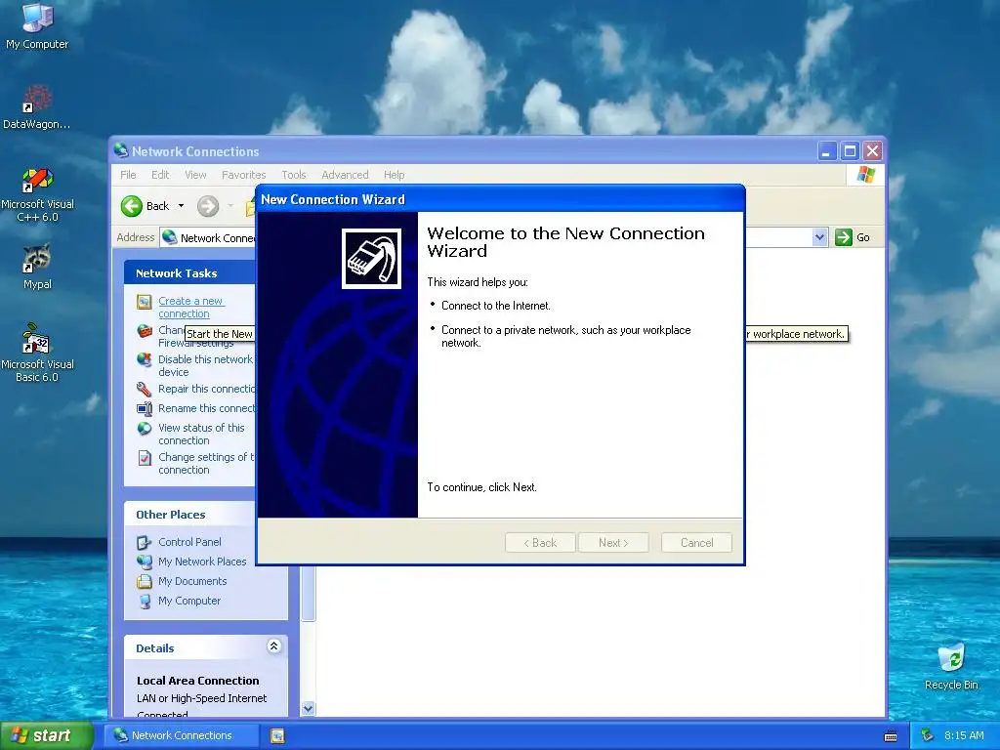Open the Back button history dropdown arrow

coord(181,206)
